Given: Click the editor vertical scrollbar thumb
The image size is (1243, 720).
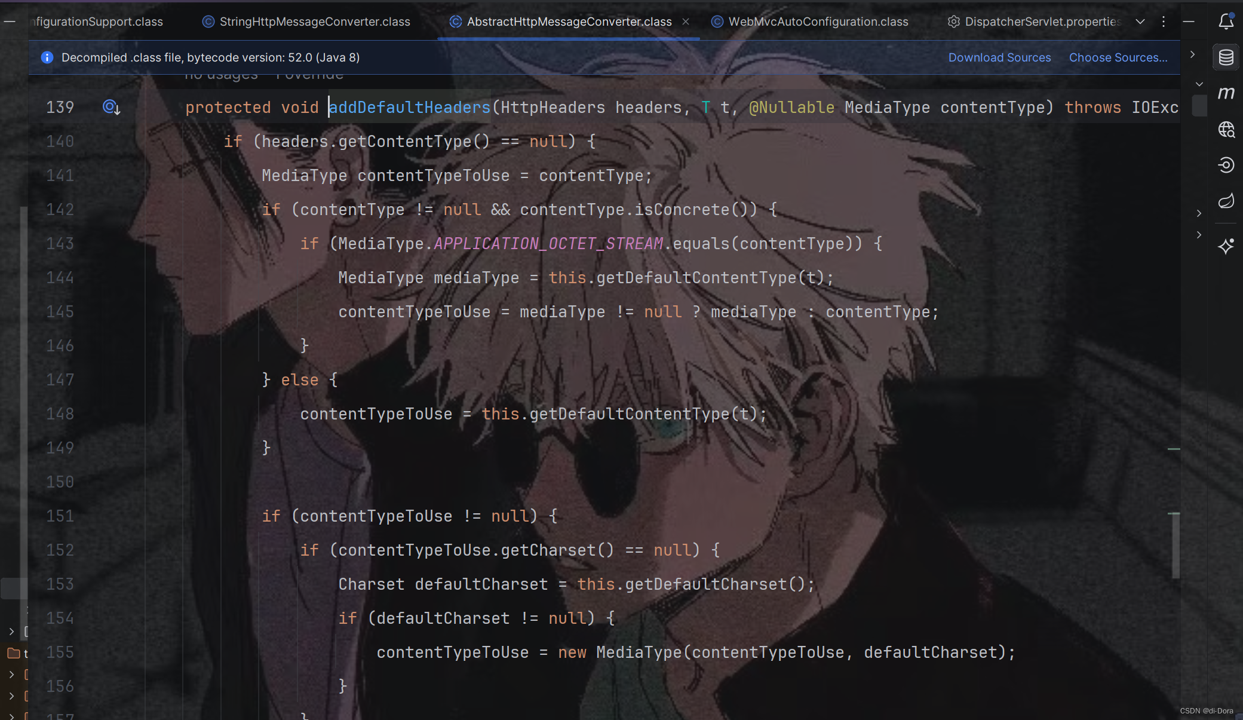Looking at the screenshot, I should [x=1175, y=545].
